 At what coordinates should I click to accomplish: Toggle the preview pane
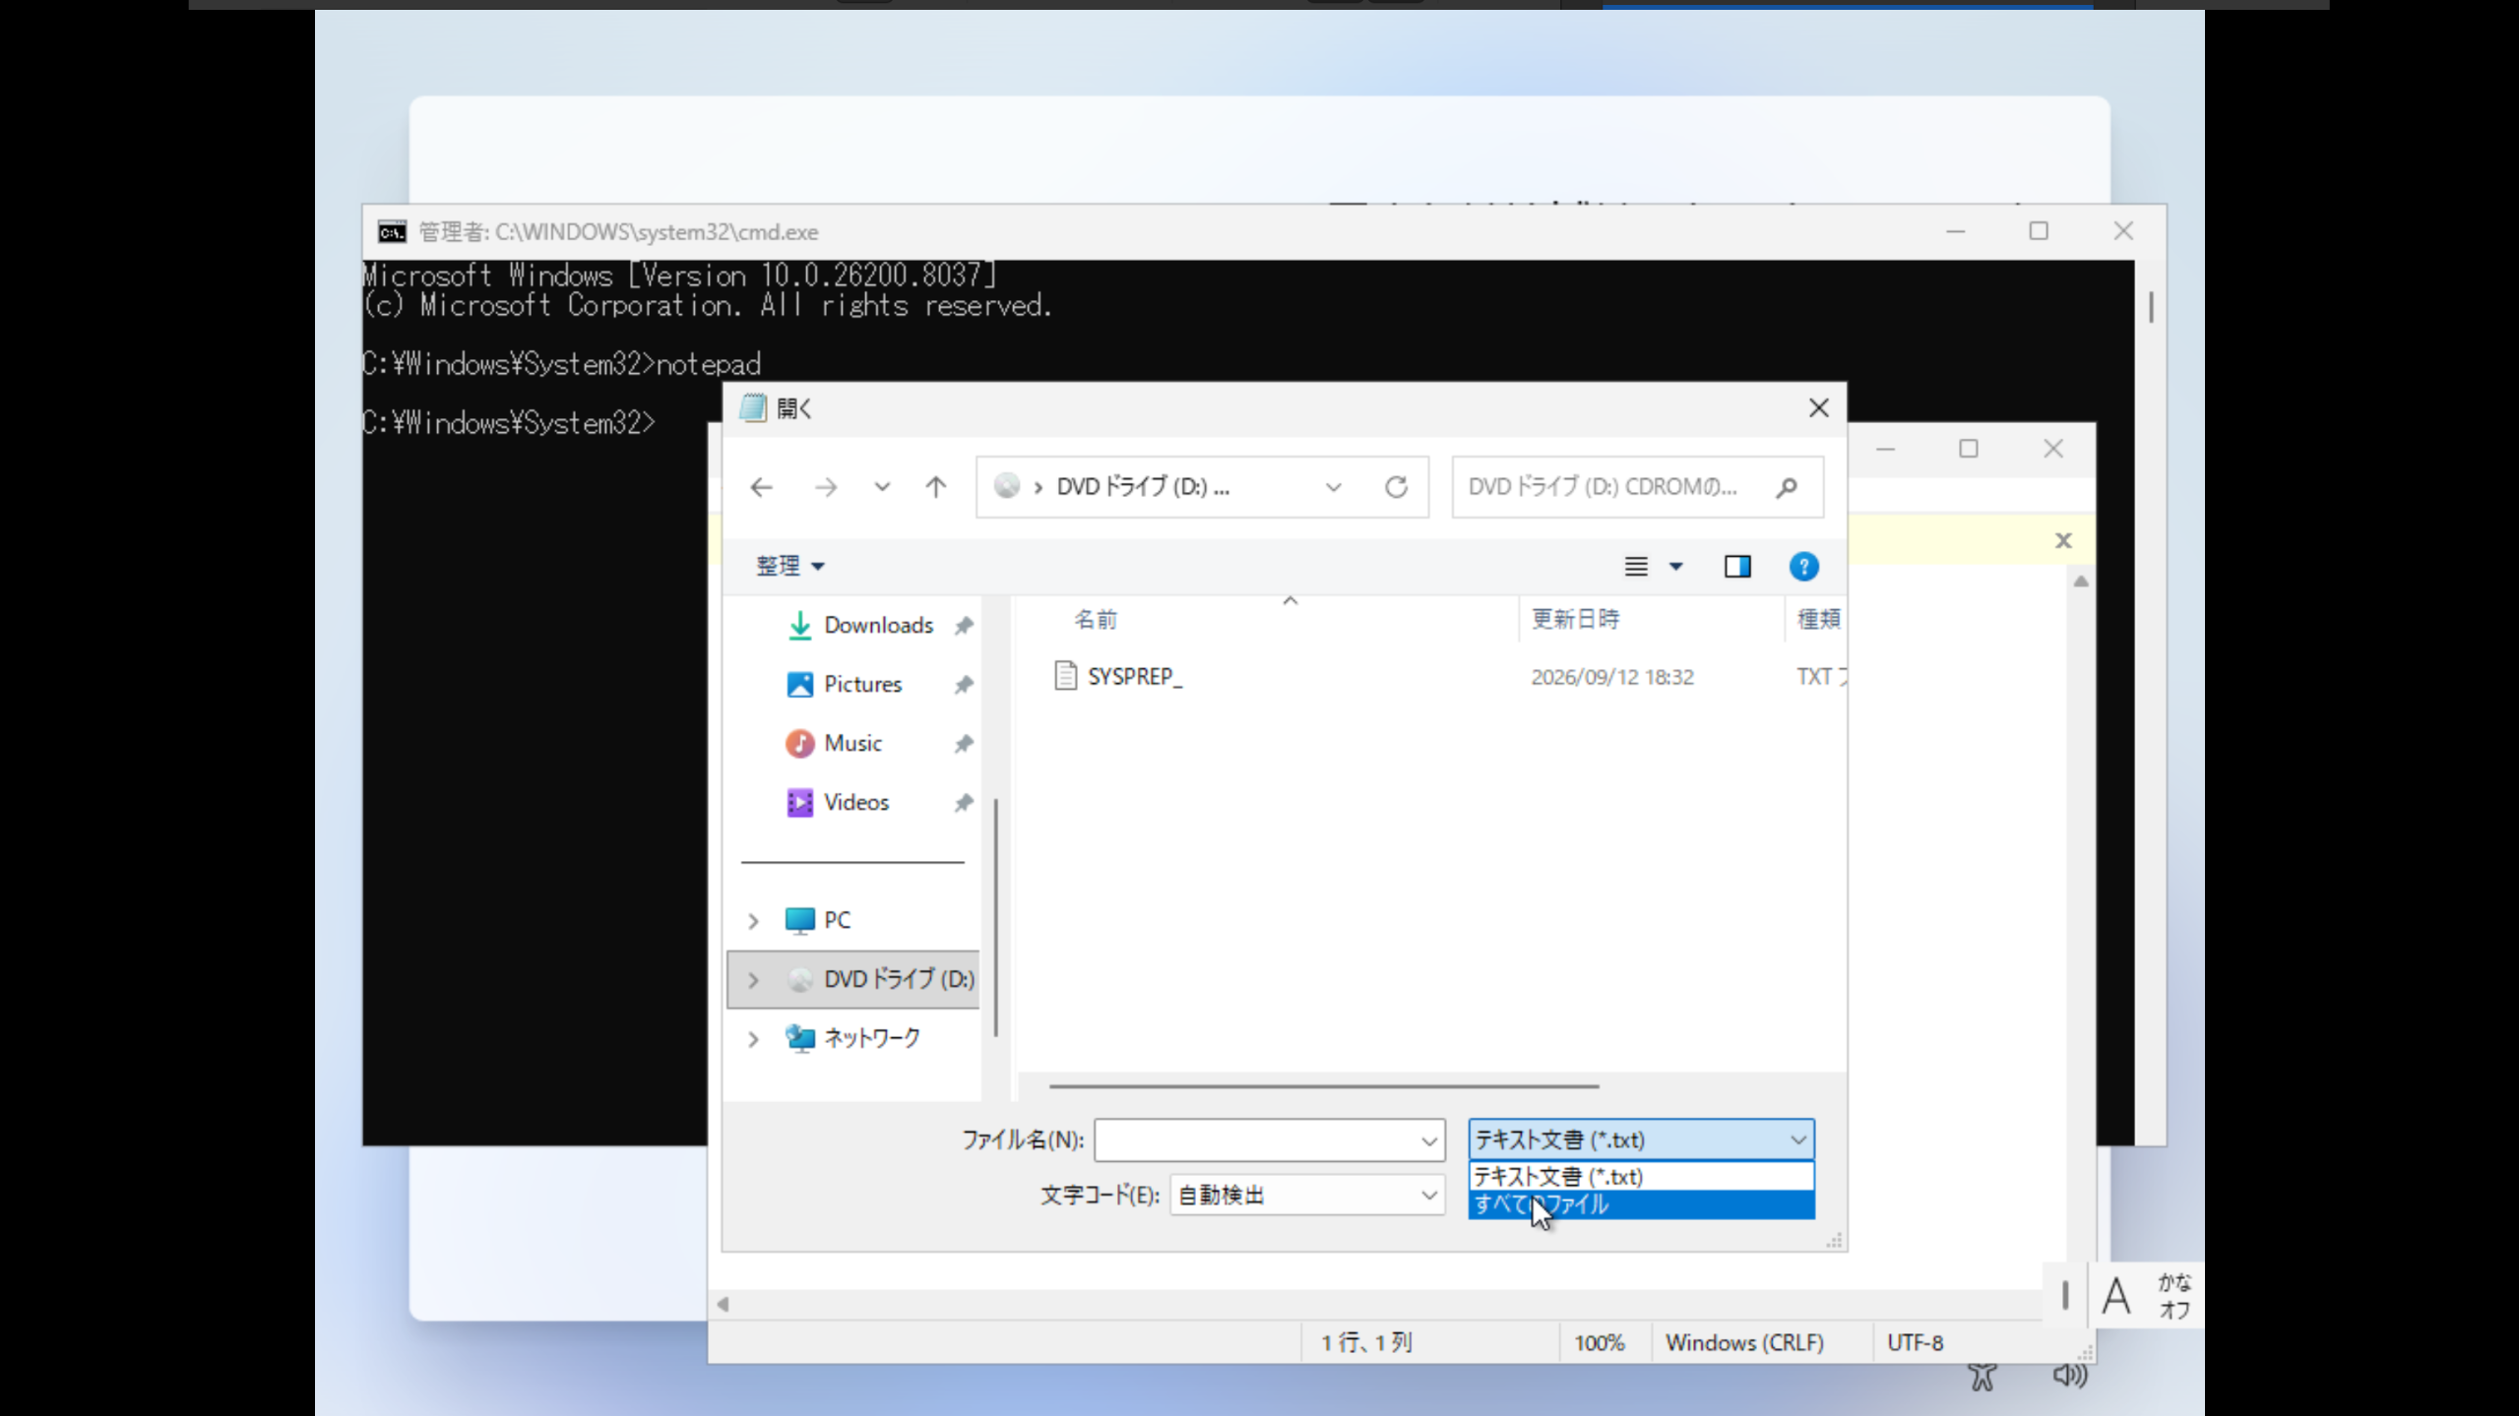1736,566
